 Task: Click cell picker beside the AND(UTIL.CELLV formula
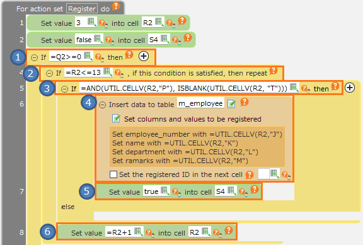click(x=294, y=88)
